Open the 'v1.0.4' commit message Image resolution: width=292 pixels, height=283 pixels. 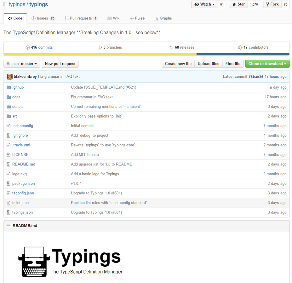click(x=76, y=184)
